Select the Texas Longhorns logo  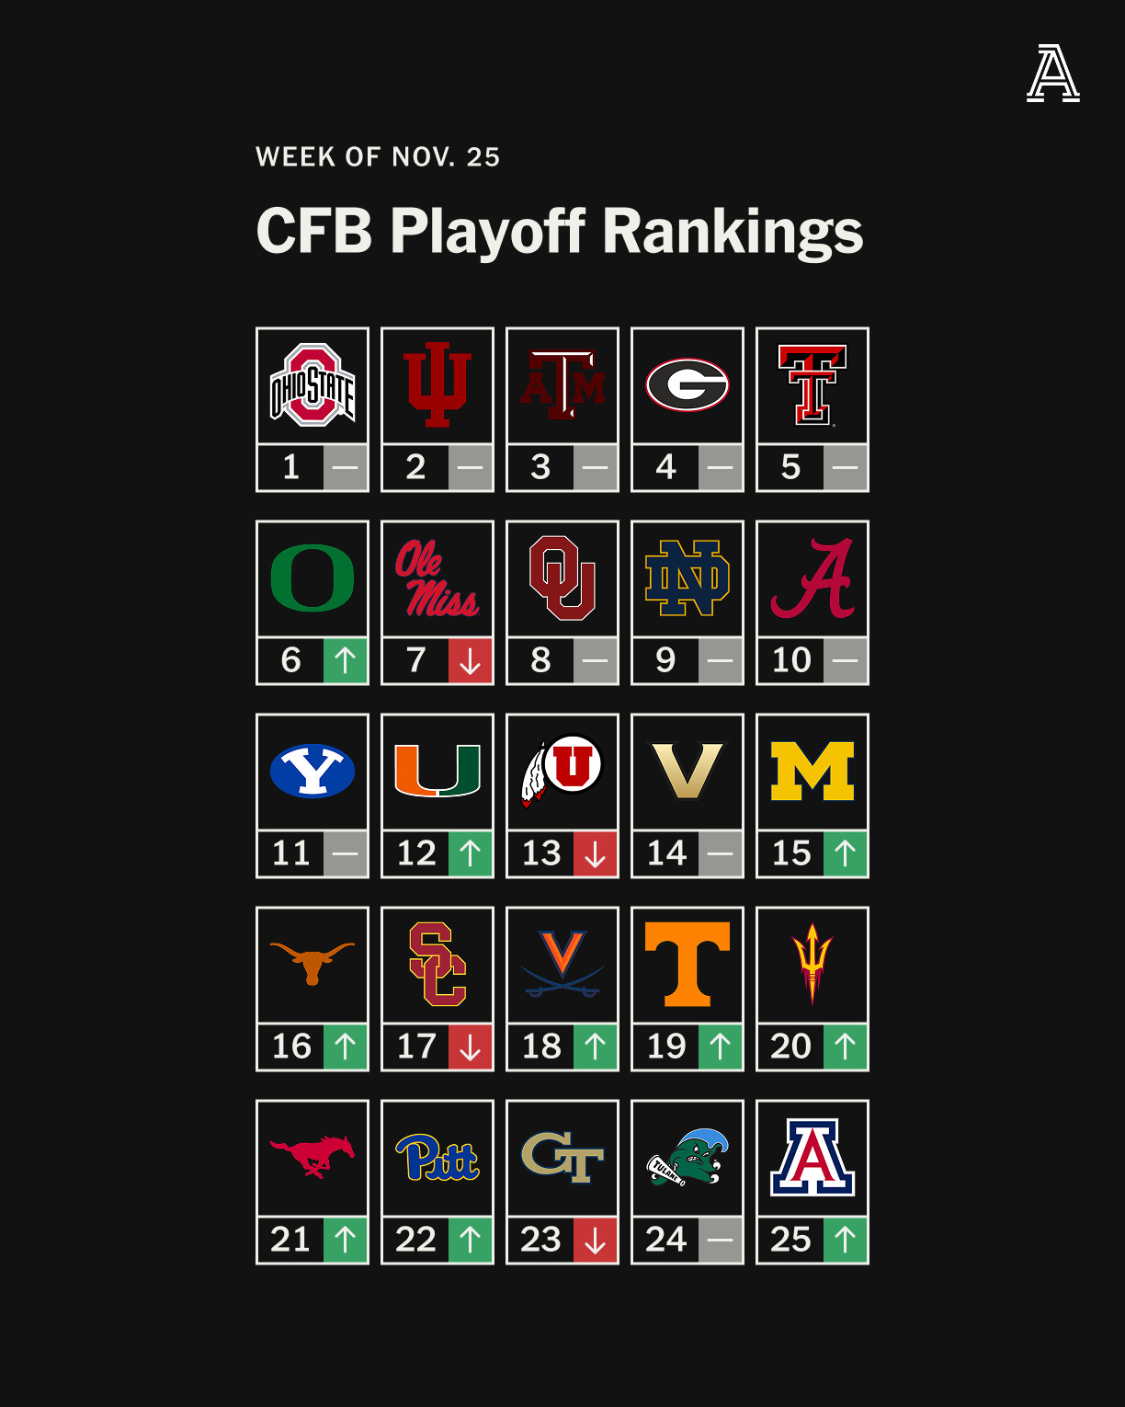tap(312, 961)
